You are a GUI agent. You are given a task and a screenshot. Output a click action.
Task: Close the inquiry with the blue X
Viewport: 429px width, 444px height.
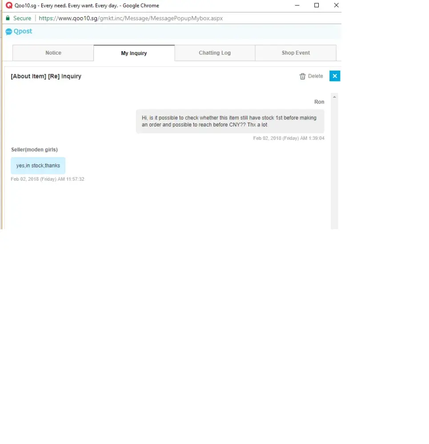[335, 76]
